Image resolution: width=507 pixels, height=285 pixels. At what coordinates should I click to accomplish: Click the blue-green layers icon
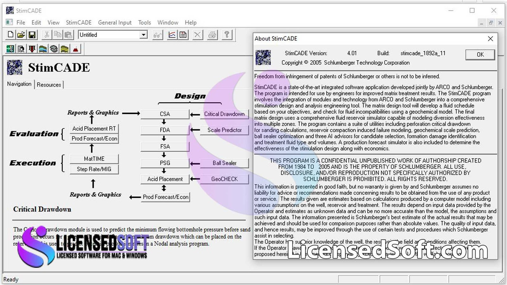[43, 49]
